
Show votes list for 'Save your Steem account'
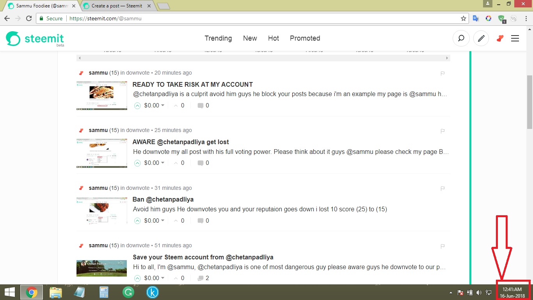[179, 278]
